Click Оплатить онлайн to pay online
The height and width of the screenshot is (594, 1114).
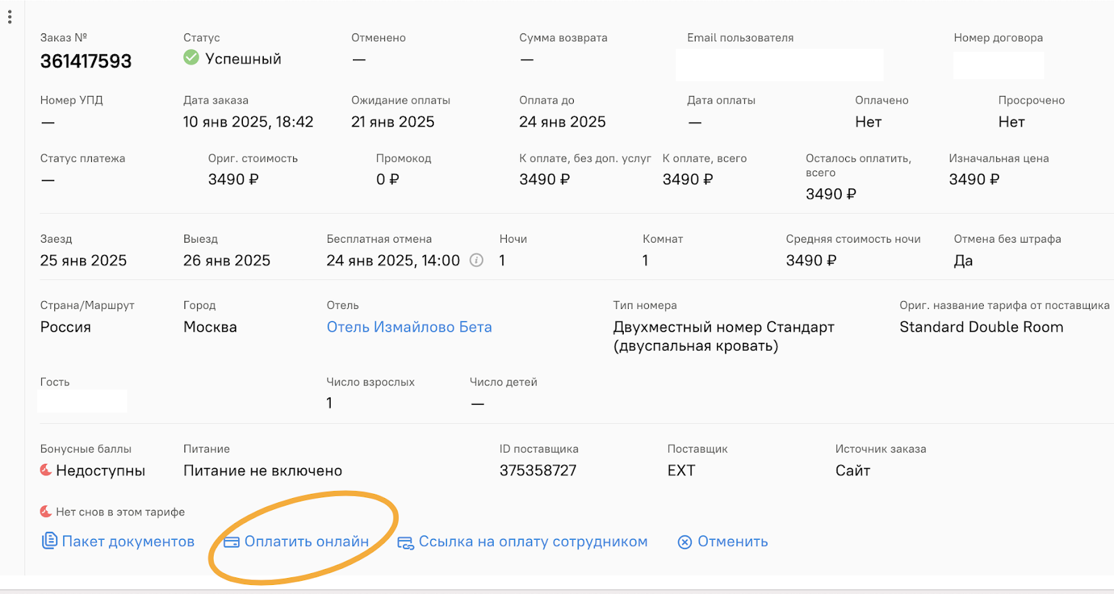(x=306, y=542)
